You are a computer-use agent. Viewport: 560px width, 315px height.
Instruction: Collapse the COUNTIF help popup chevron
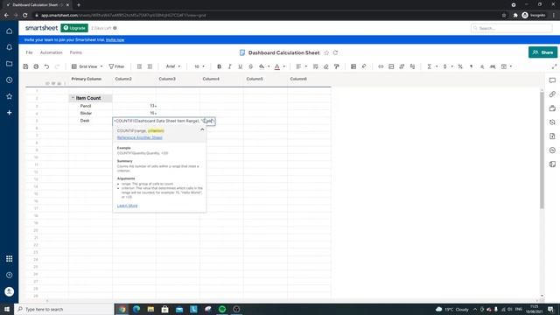(x=202, y=129)
